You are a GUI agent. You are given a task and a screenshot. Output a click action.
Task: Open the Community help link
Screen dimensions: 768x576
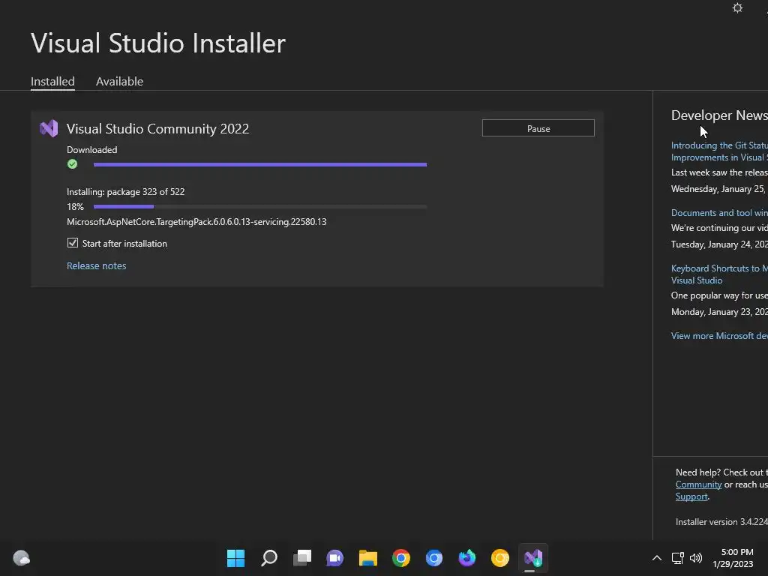click(x=698, y=484)
